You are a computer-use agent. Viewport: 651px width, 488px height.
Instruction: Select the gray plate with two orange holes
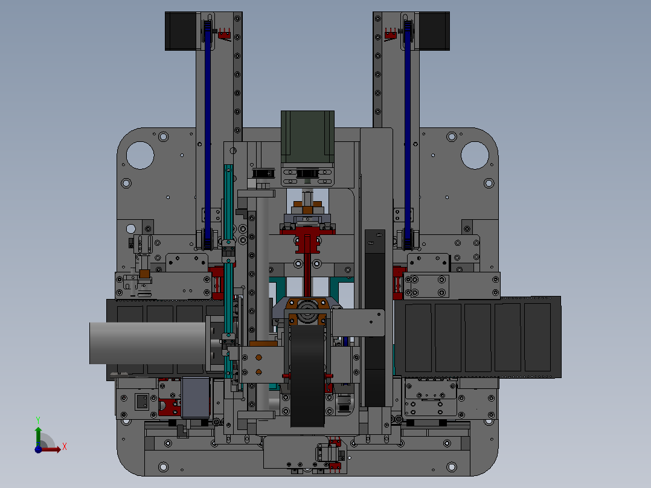[x=261, y=365]
